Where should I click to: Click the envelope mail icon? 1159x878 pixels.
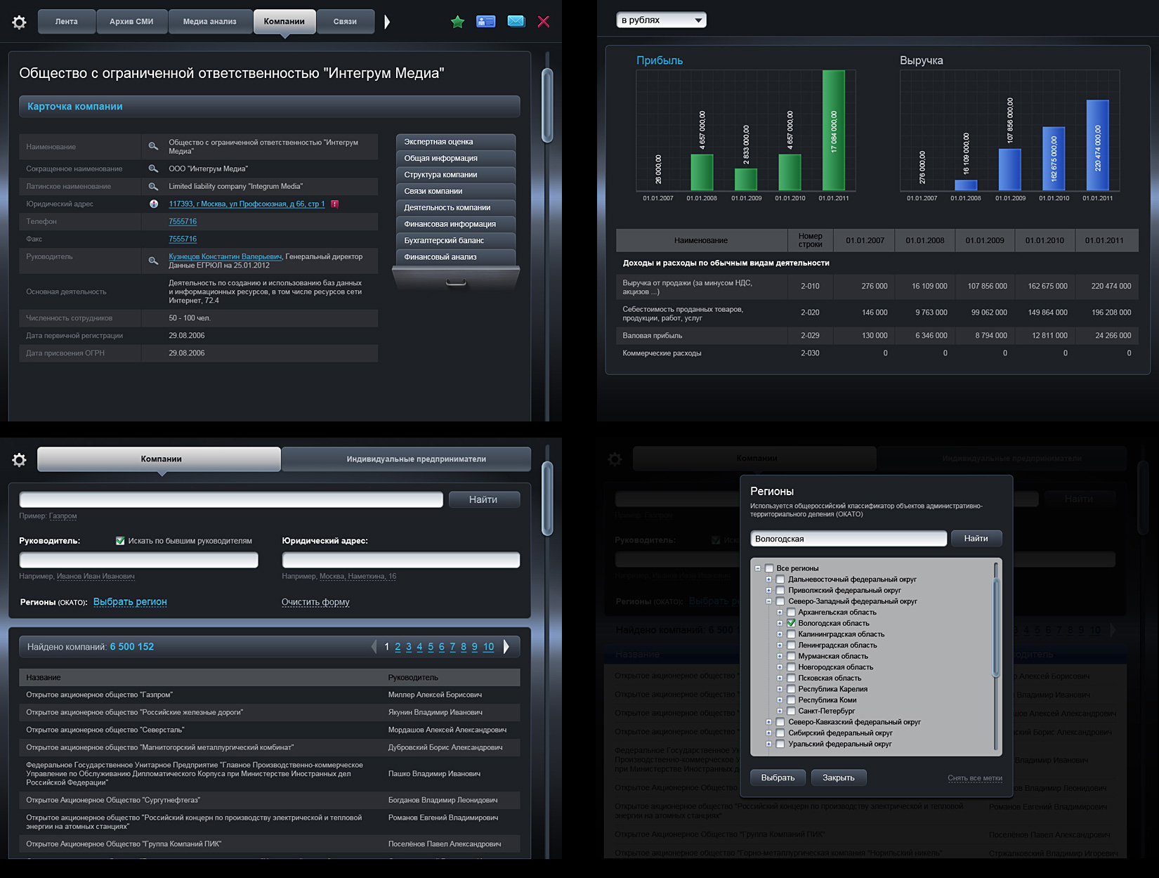[516, 22]
